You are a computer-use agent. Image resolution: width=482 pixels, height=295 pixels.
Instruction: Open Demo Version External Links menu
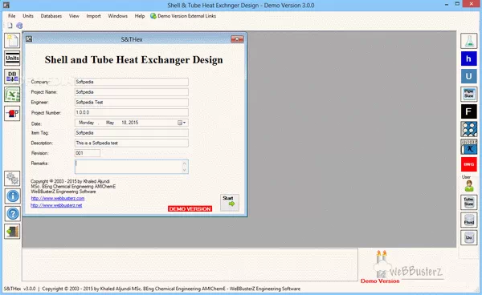pyautogui.click(x=183, y=16)
